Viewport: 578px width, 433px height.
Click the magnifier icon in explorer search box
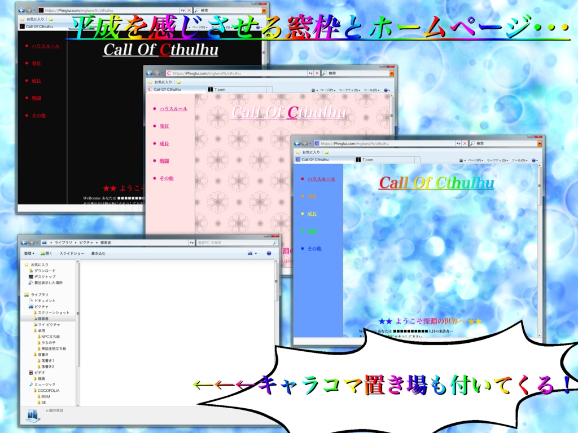click(275, 242)
